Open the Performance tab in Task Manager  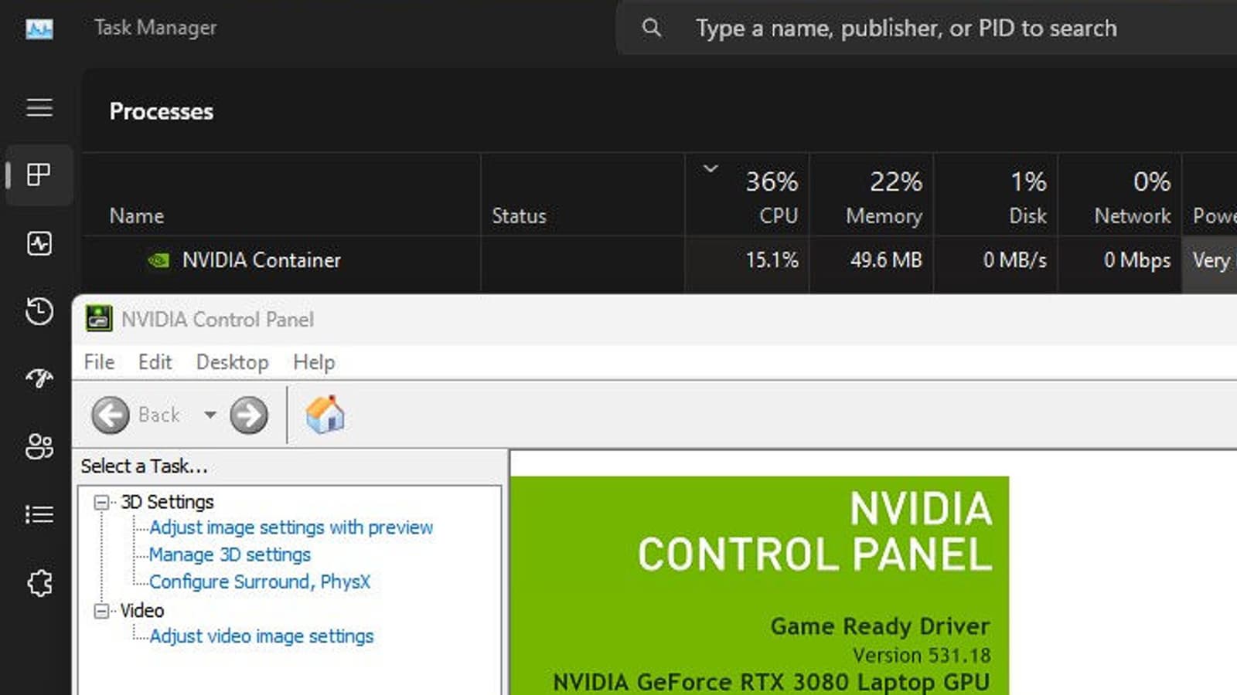pos(39,243)
